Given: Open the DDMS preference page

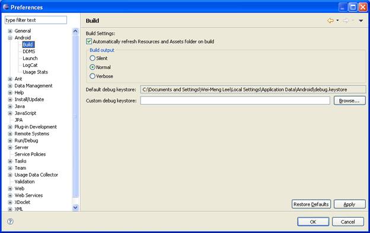Looking at the screenshot, I should (29, 51).
